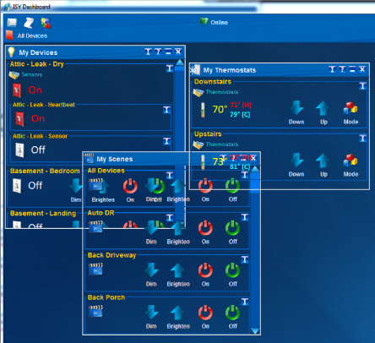This screenshot has width=375, height=343.
Task: Pin the Auto DR scene panel
Action: point(245,217)
